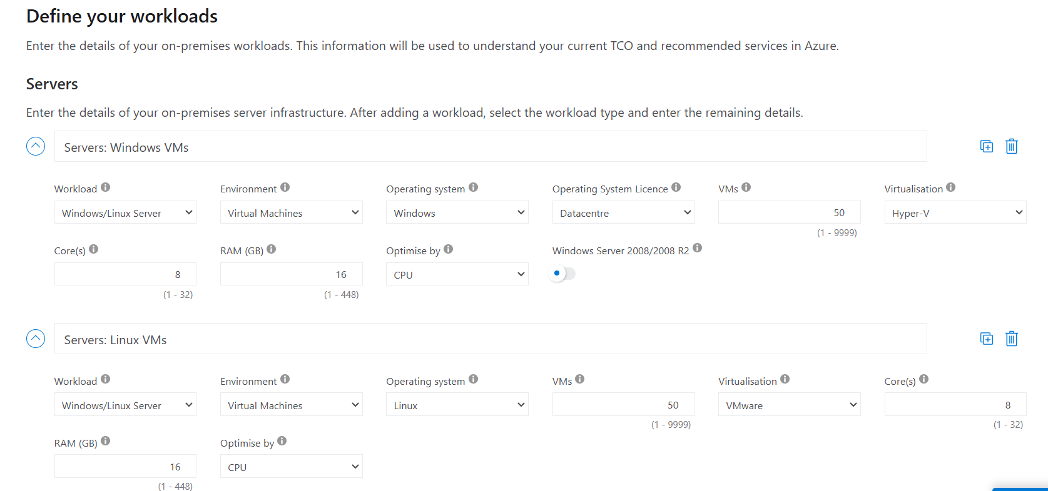The image size is (1048, 491).
Task: Open the Hyper-V Virtualisation dropdown
Action: click(955, 212)
